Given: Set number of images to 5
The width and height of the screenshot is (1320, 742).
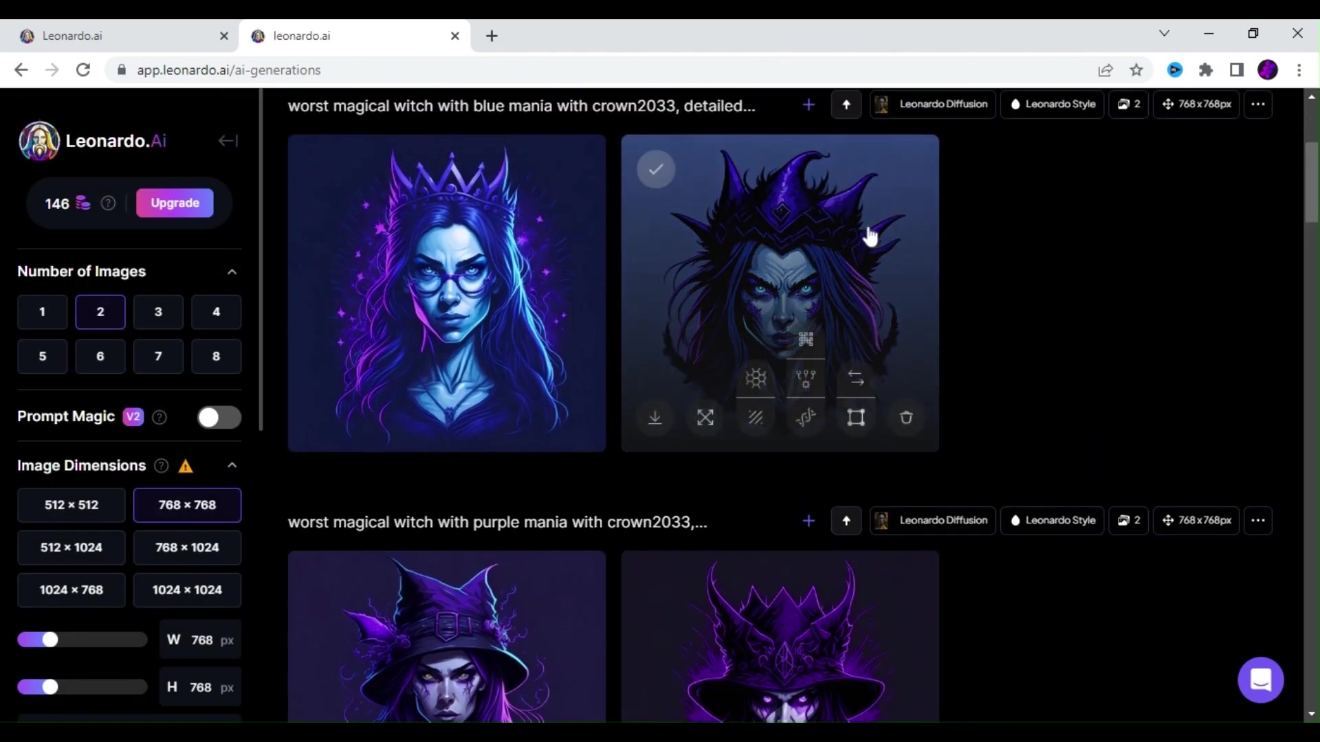Looking at the screenshot, I should pos(43,356).
